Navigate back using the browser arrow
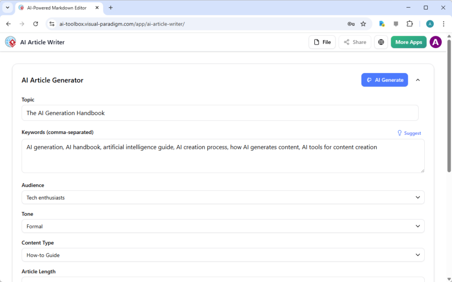This screenshot has width=452, height=282. 9,24
